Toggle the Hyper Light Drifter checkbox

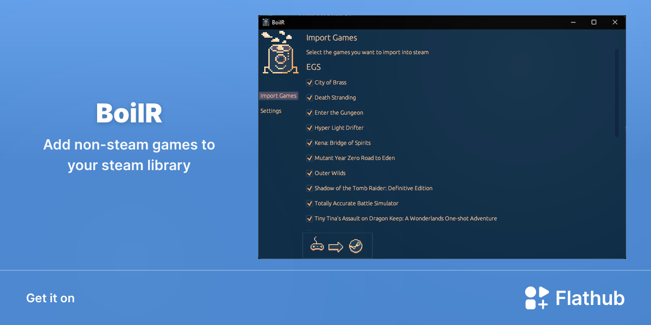[310, 128]
